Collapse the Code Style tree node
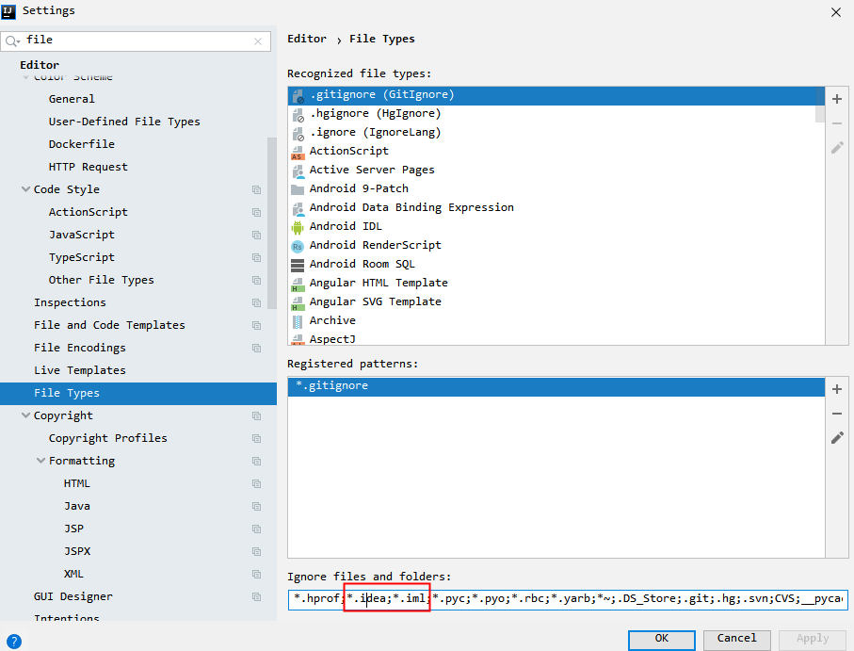The height and width of the screenshot is (651, 854). coord(25,189)
